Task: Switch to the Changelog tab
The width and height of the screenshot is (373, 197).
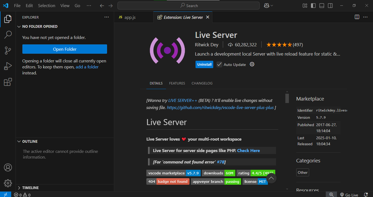Action: pos(202,83)
